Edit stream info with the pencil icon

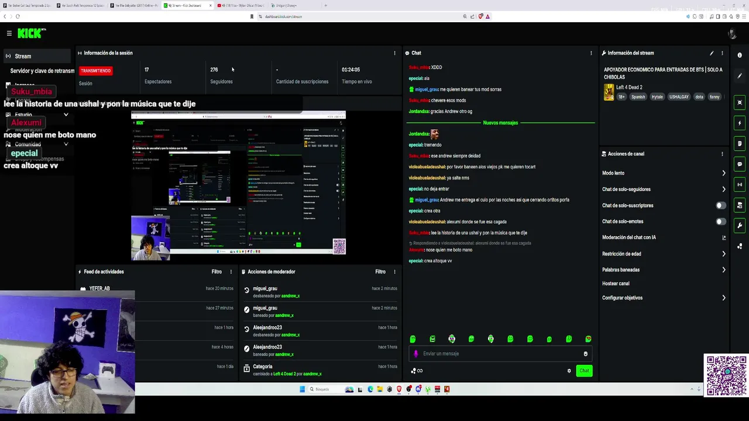pyautogui.click(x=712, y=53)
